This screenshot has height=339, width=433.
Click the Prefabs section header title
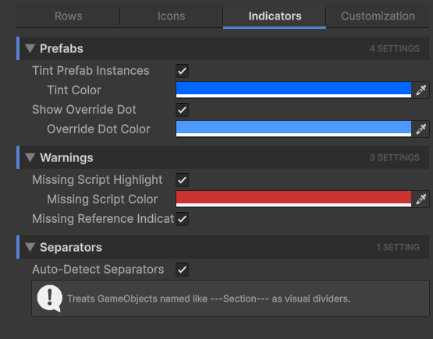[62, 48]
